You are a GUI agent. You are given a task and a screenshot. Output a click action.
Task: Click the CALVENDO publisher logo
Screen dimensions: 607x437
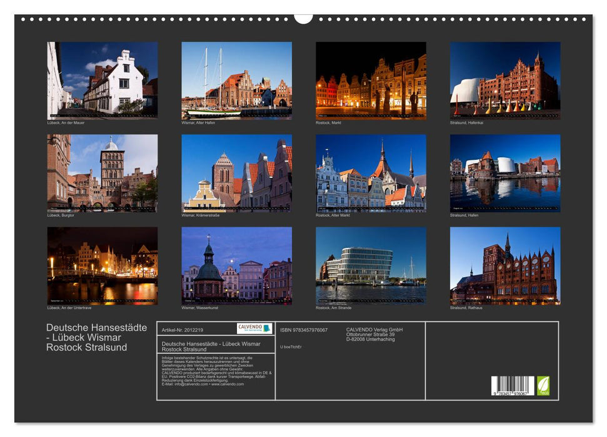point(250,326)
